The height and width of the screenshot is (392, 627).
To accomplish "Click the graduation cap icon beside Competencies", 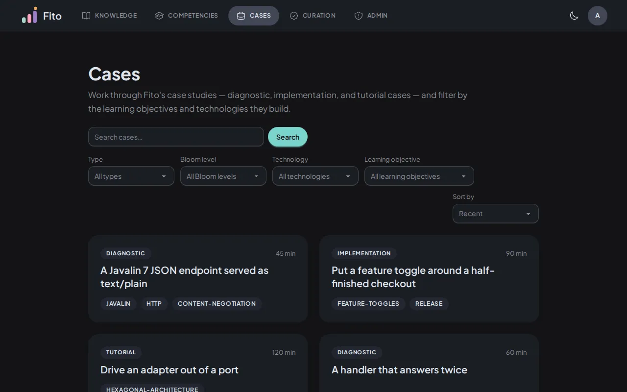I will click(x=159, y=16).
